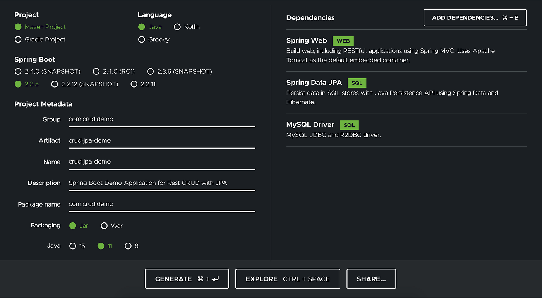Choose Java version 15
542x298 pixels.
pos(77,246)
